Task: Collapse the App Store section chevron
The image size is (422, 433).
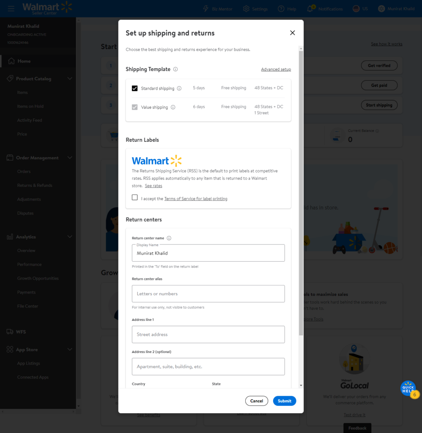Action: coord(70,349)
